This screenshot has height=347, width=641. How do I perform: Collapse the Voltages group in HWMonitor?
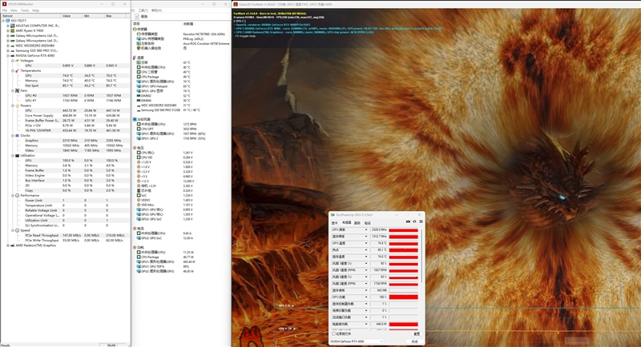pos(13,60)
